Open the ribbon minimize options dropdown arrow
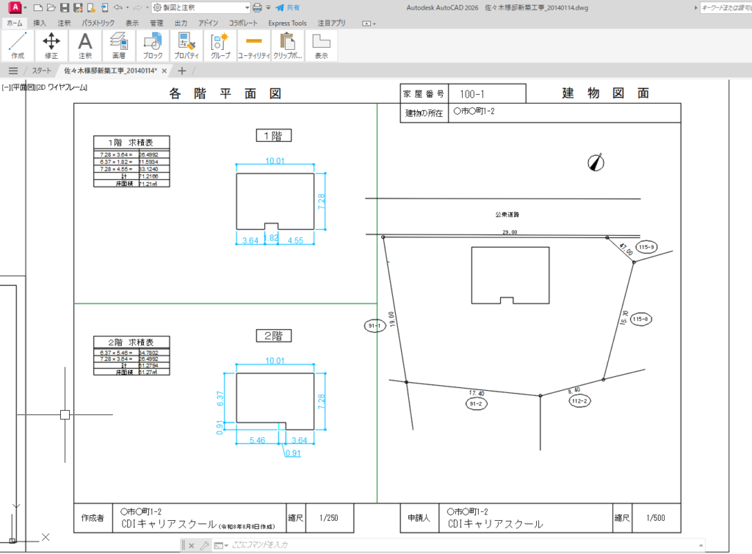 click(374, 24)
